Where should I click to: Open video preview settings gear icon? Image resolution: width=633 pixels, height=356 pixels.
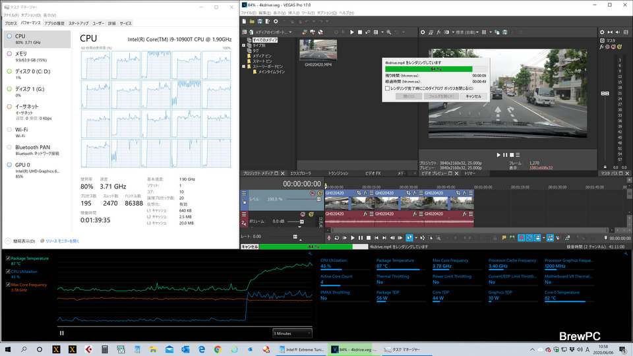[423, 32]
